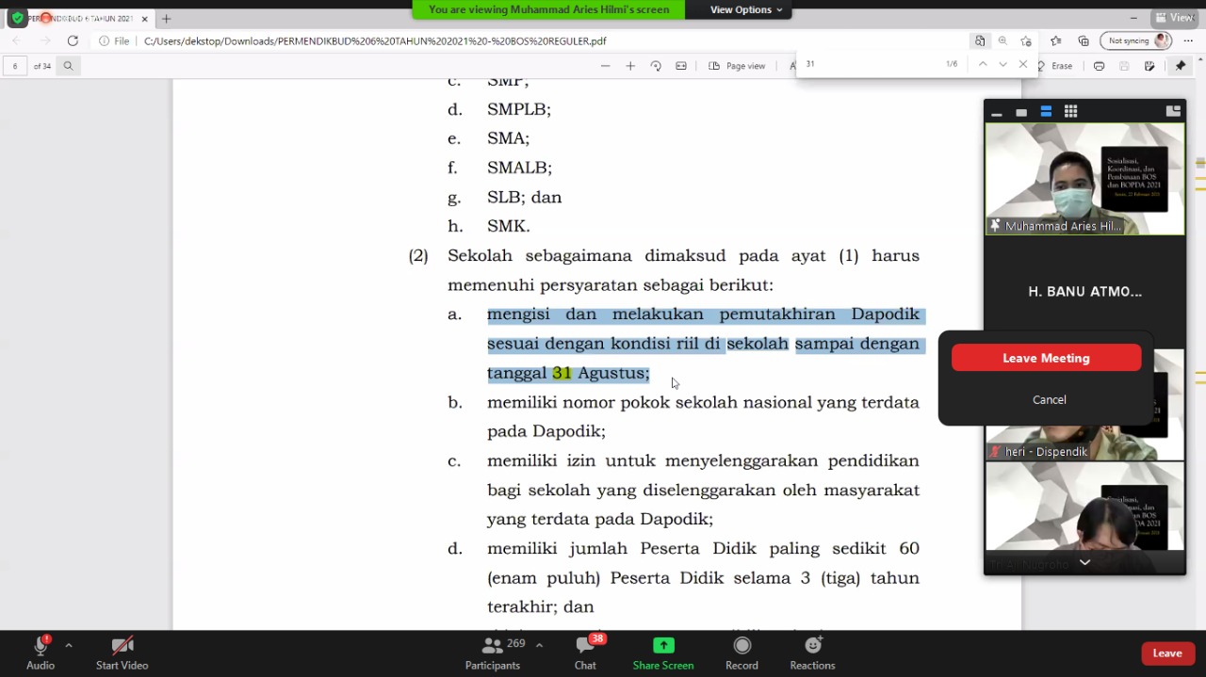1206x677 pixels.
Task: Select H. BANU ATMO participant tile
Action: coord(1084,291)
